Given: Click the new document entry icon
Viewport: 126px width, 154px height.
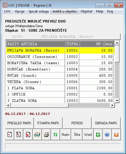Looking at the screenshot, I should click(10, 135).
